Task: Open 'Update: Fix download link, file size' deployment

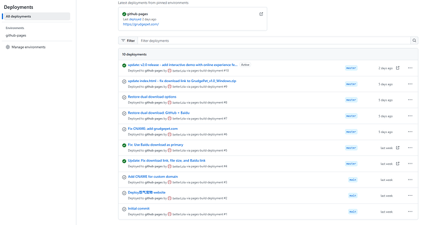Action: click(x=167, y=160)
